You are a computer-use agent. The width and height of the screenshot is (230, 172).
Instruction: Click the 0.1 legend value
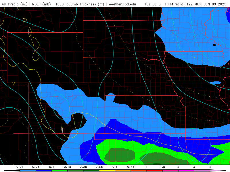(51, 167)
